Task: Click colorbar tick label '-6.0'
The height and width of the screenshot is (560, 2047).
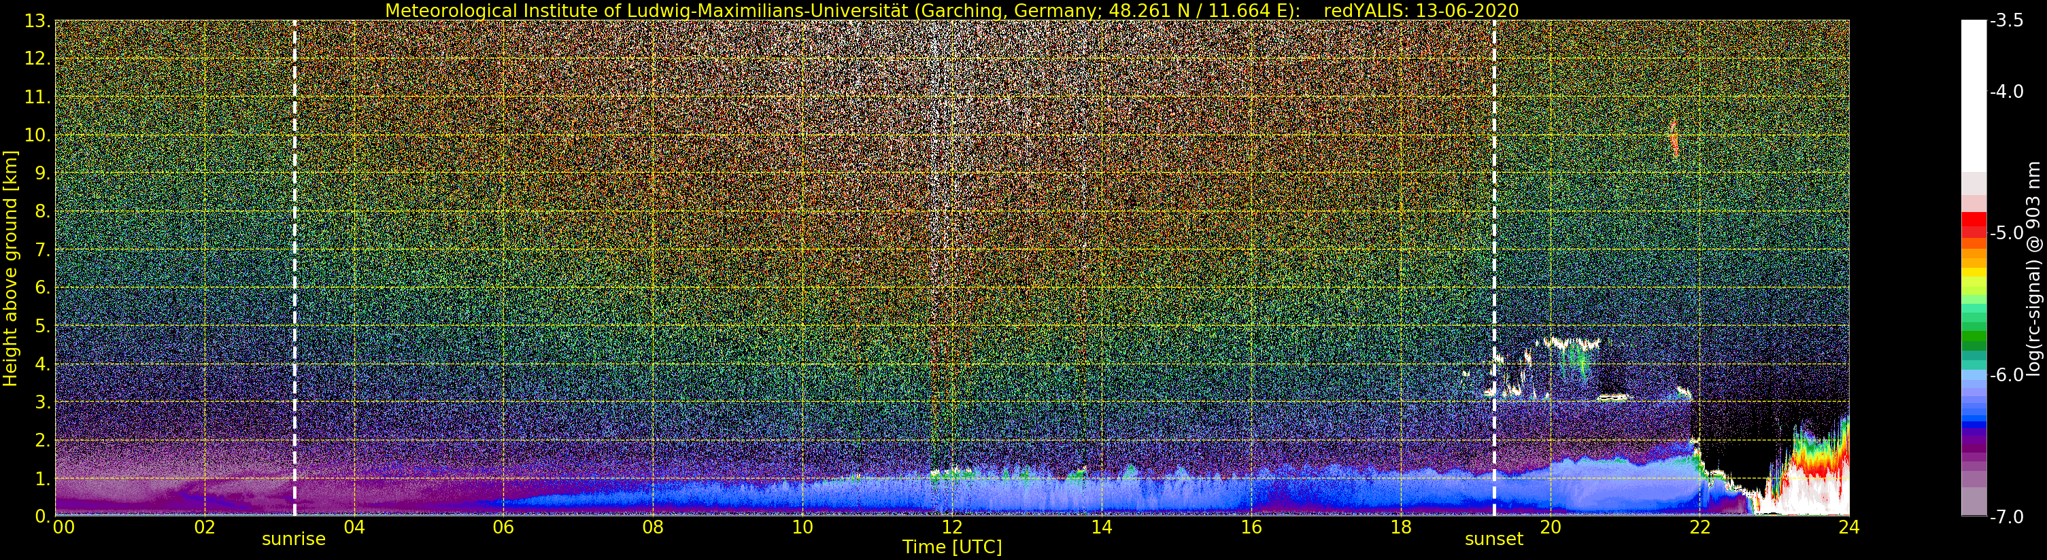Action: 2006,375
